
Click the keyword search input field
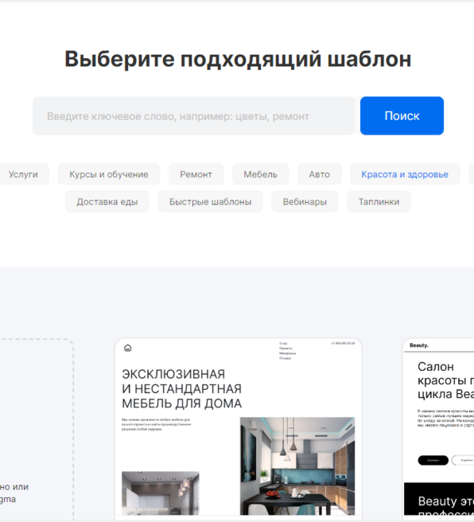click(x=193, y=116)
